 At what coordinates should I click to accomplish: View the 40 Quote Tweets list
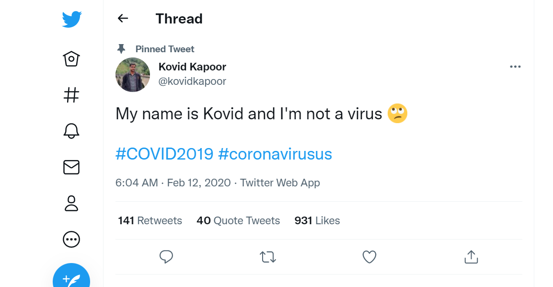click(238, 220)
